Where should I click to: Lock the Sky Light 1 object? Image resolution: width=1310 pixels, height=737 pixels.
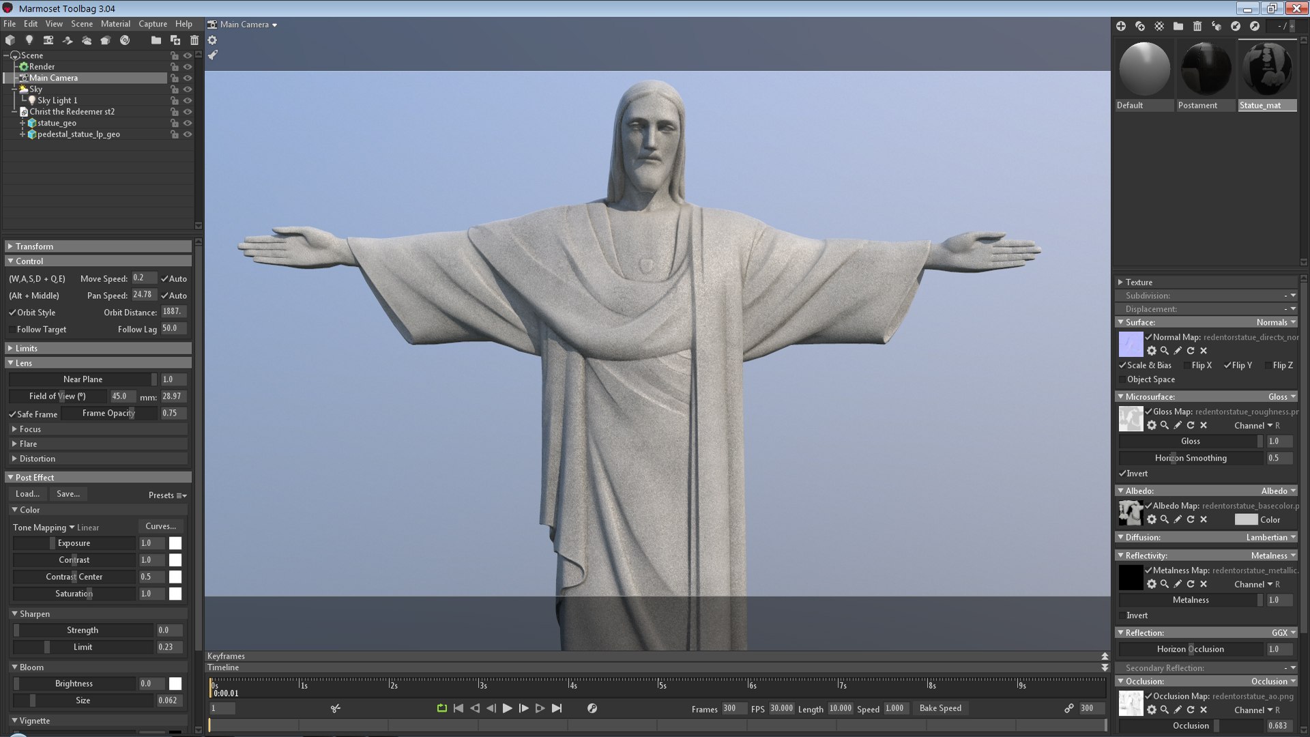click(x=175, y=100)
